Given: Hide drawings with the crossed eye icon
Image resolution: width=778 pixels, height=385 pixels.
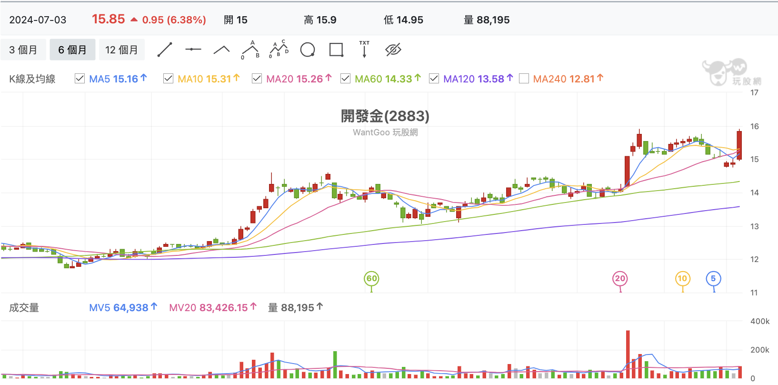Looking at the screenshot, I should (393, 50).
